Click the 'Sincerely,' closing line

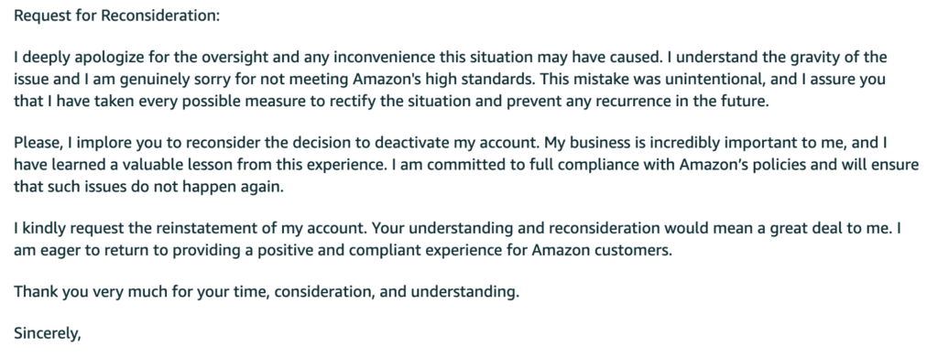point(48,333)
